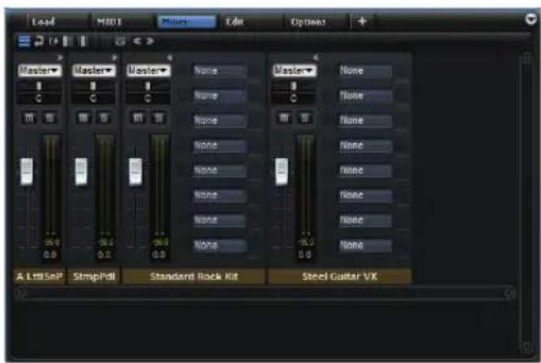Expand the A LtBSnP channel strip arrow
Viewport: 541px width, 363px height.
pyautogui.click(x=59, y=57)
